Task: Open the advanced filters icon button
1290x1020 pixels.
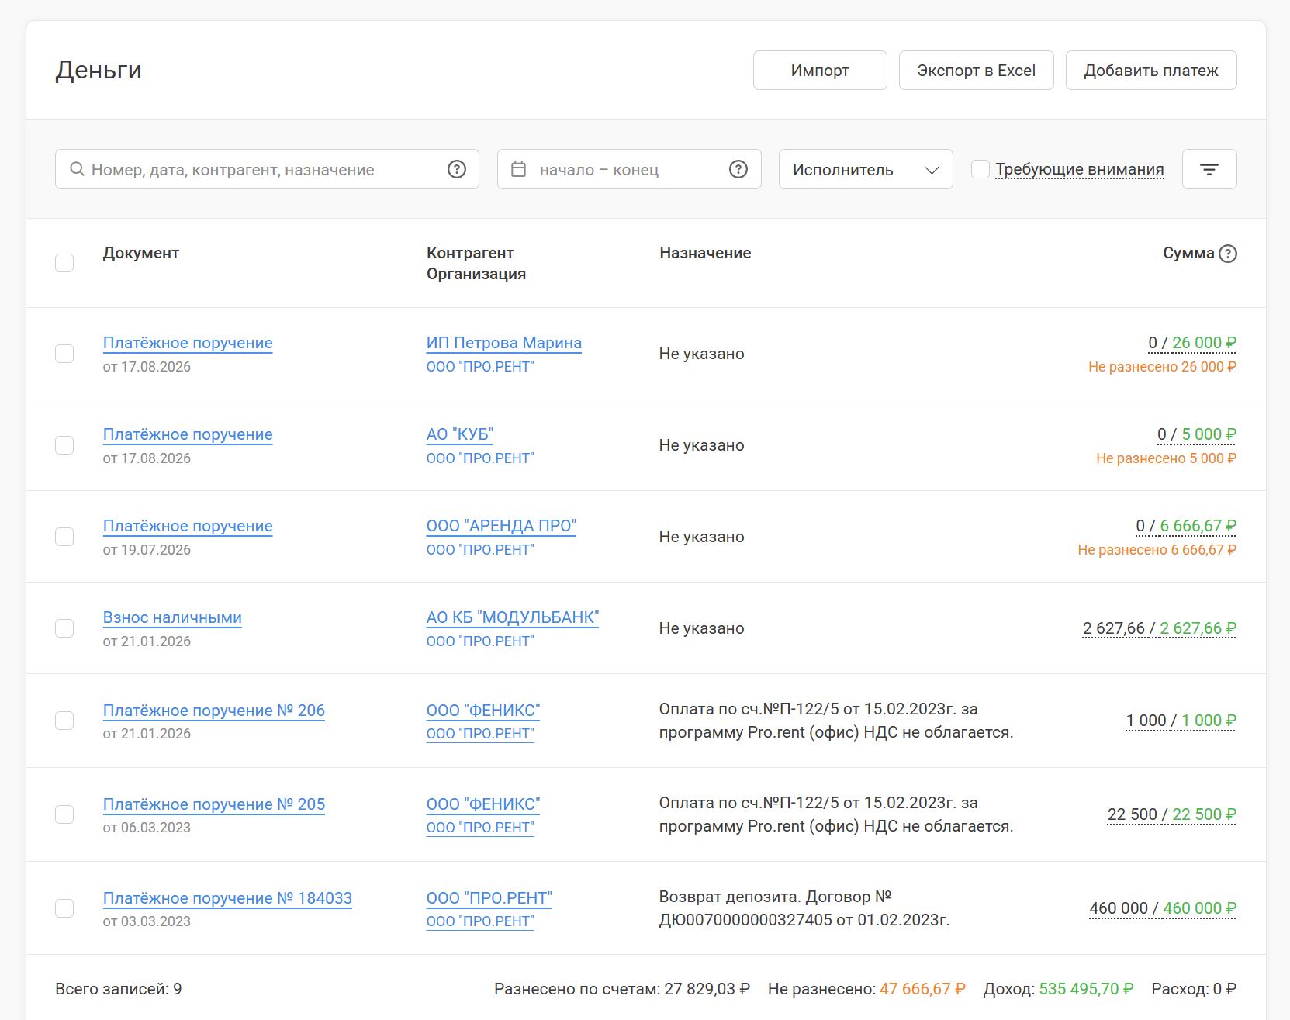Action: point(1209,169)
